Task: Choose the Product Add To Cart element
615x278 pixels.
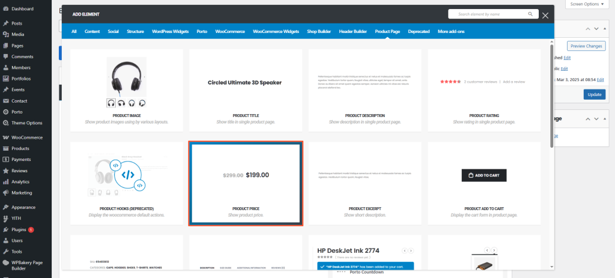Action: click(x=484, y=183)
